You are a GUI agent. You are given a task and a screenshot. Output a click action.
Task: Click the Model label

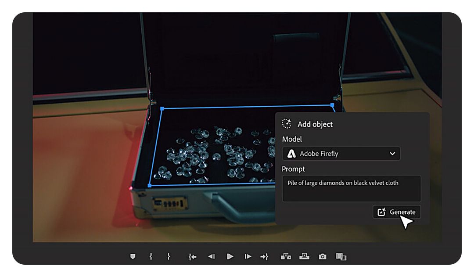pyautogui.click(x=292, y=139)
